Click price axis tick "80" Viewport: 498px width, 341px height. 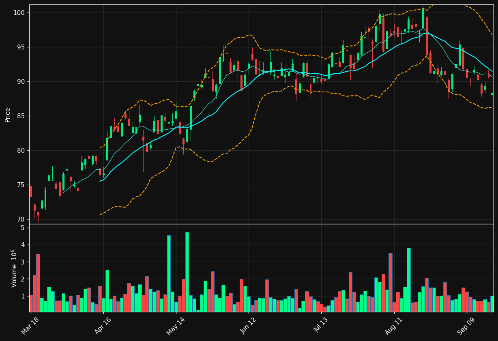(x=20, y=151)
